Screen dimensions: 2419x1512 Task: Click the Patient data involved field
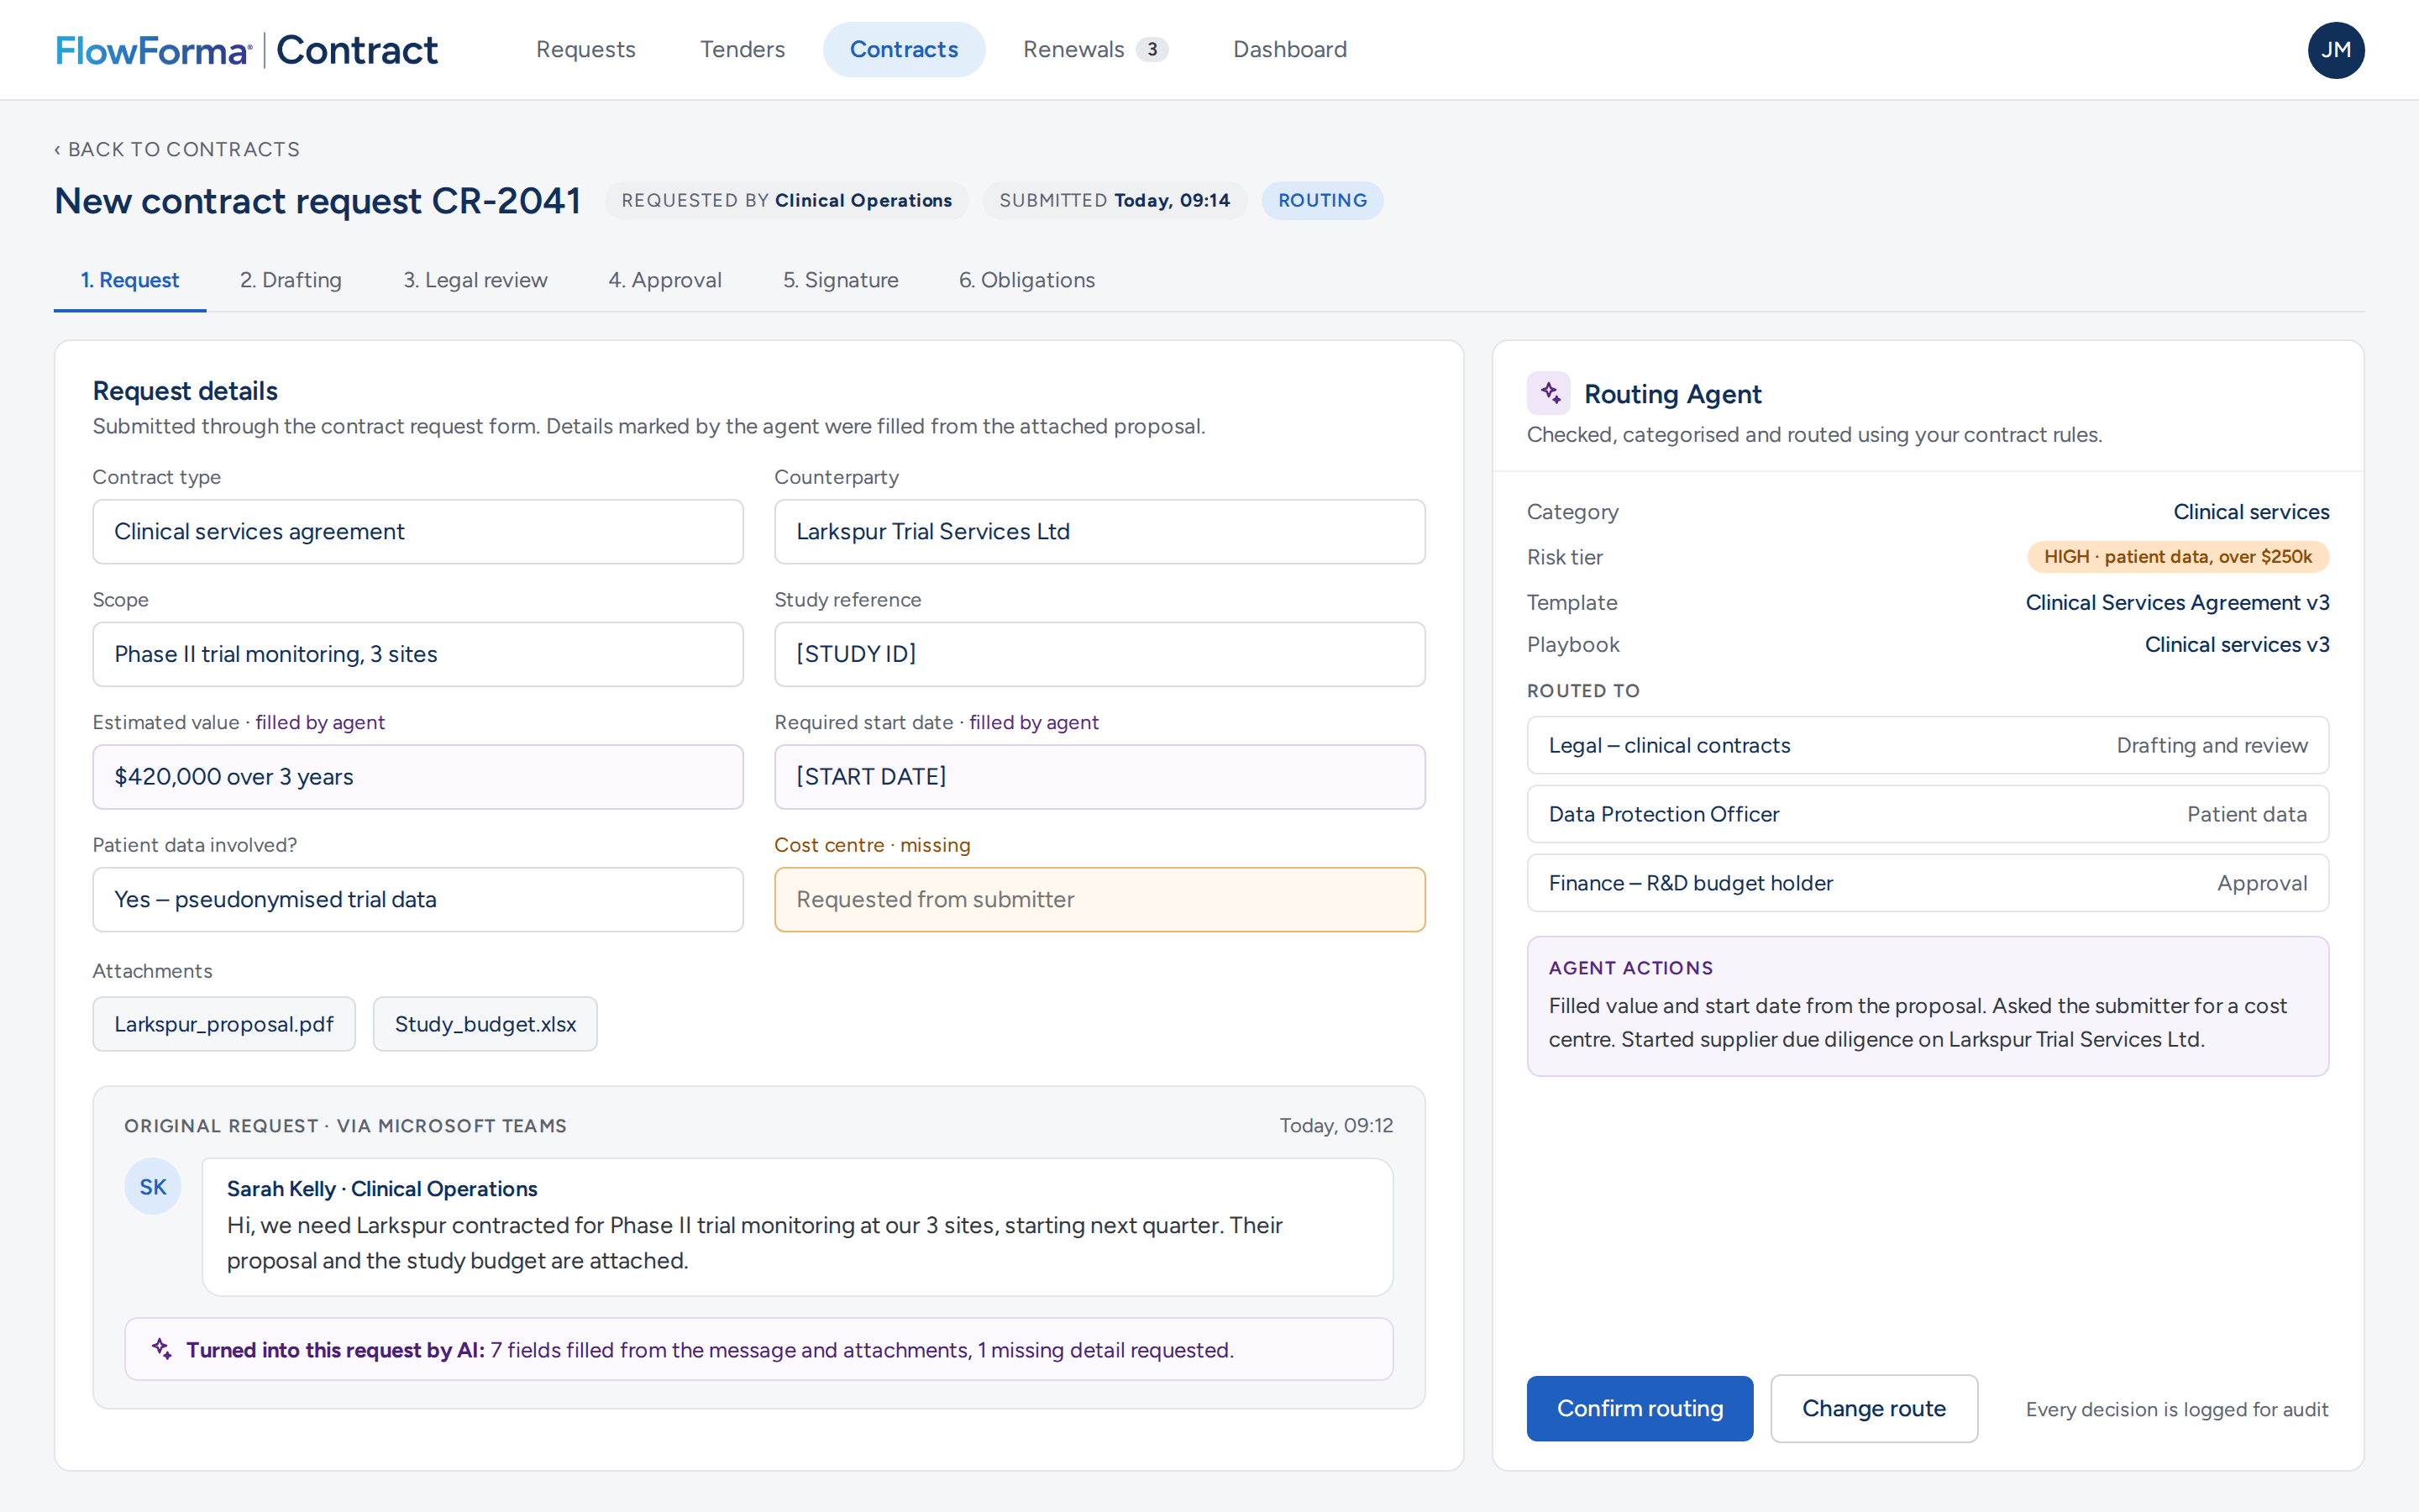point(417,899)
